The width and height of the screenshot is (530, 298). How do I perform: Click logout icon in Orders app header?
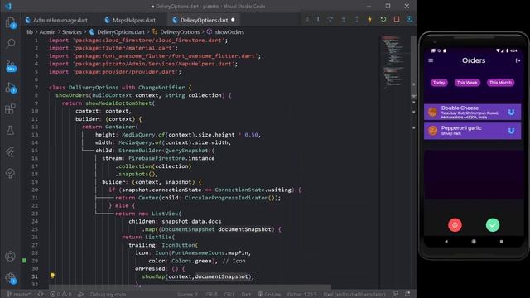(x=518, y=60)
